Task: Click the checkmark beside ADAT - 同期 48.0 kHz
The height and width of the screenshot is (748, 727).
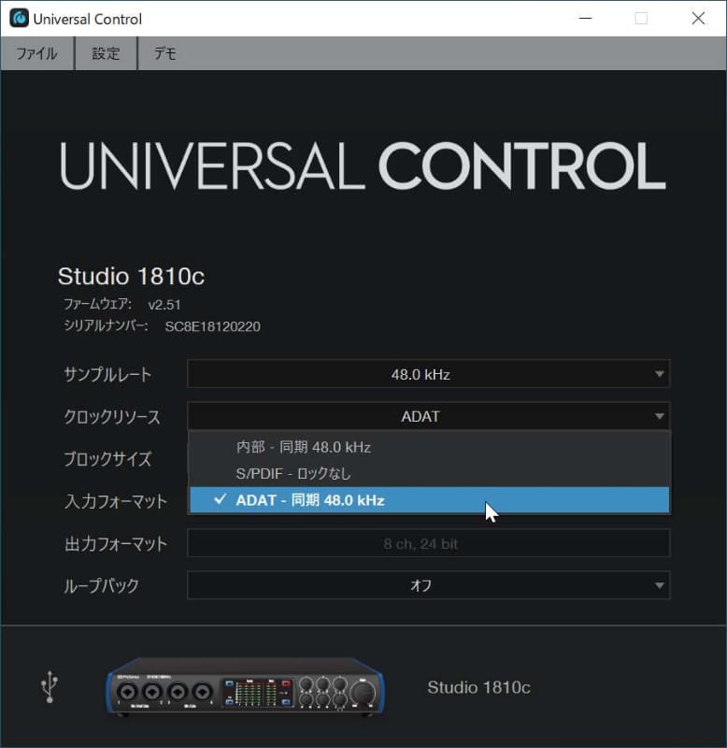Action: (220, 499)
